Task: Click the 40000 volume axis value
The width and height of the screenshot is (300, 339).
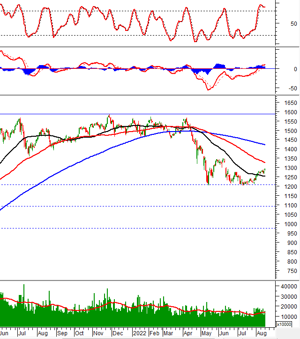Action: pos(289,287)
